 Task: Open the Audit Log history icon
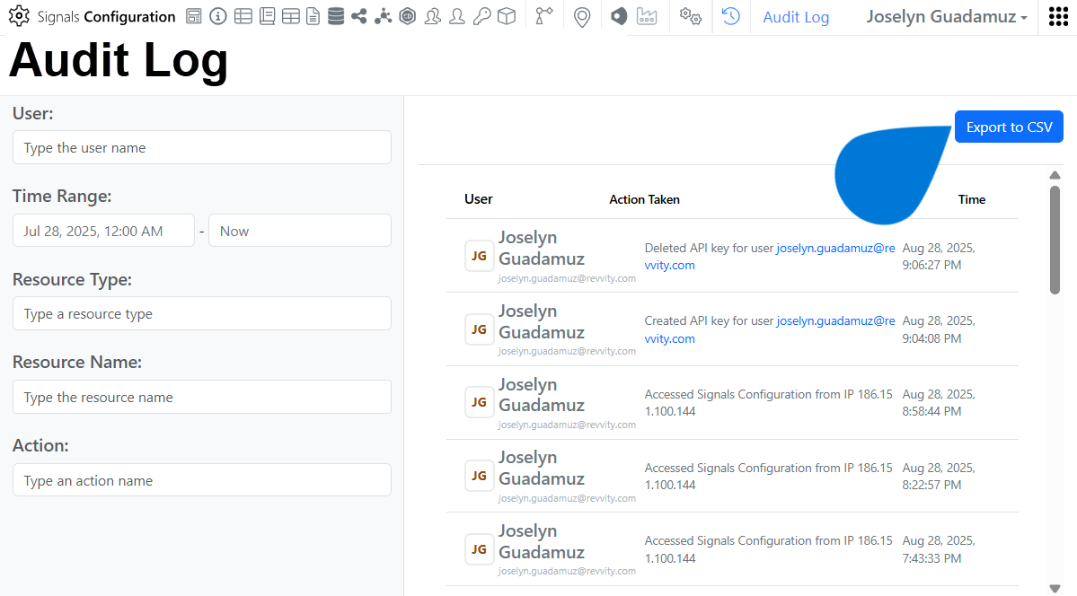click(x=730, y=16)
